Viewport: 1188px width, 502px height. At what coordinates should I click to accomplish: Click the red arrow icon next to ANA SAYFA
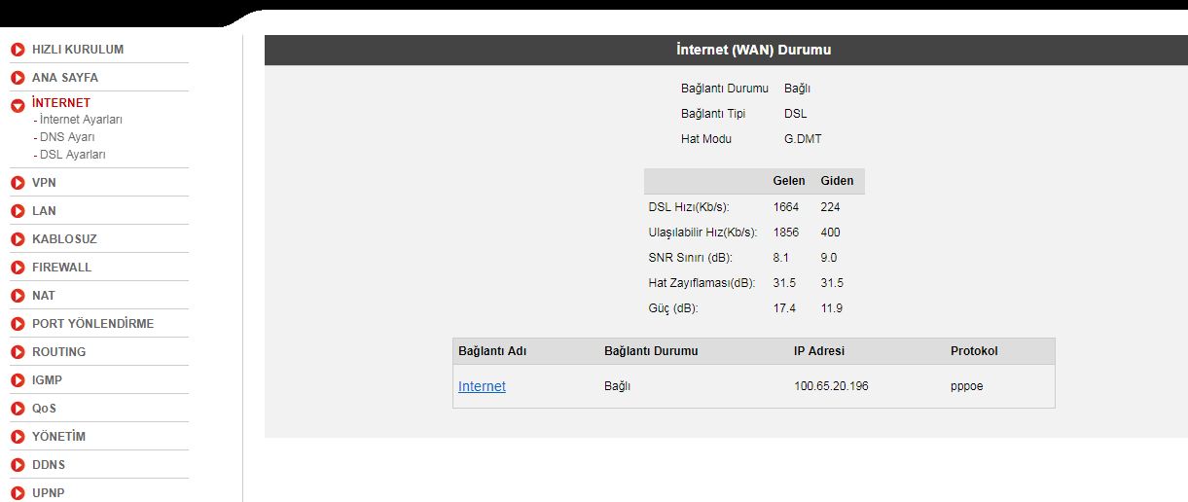18,78
